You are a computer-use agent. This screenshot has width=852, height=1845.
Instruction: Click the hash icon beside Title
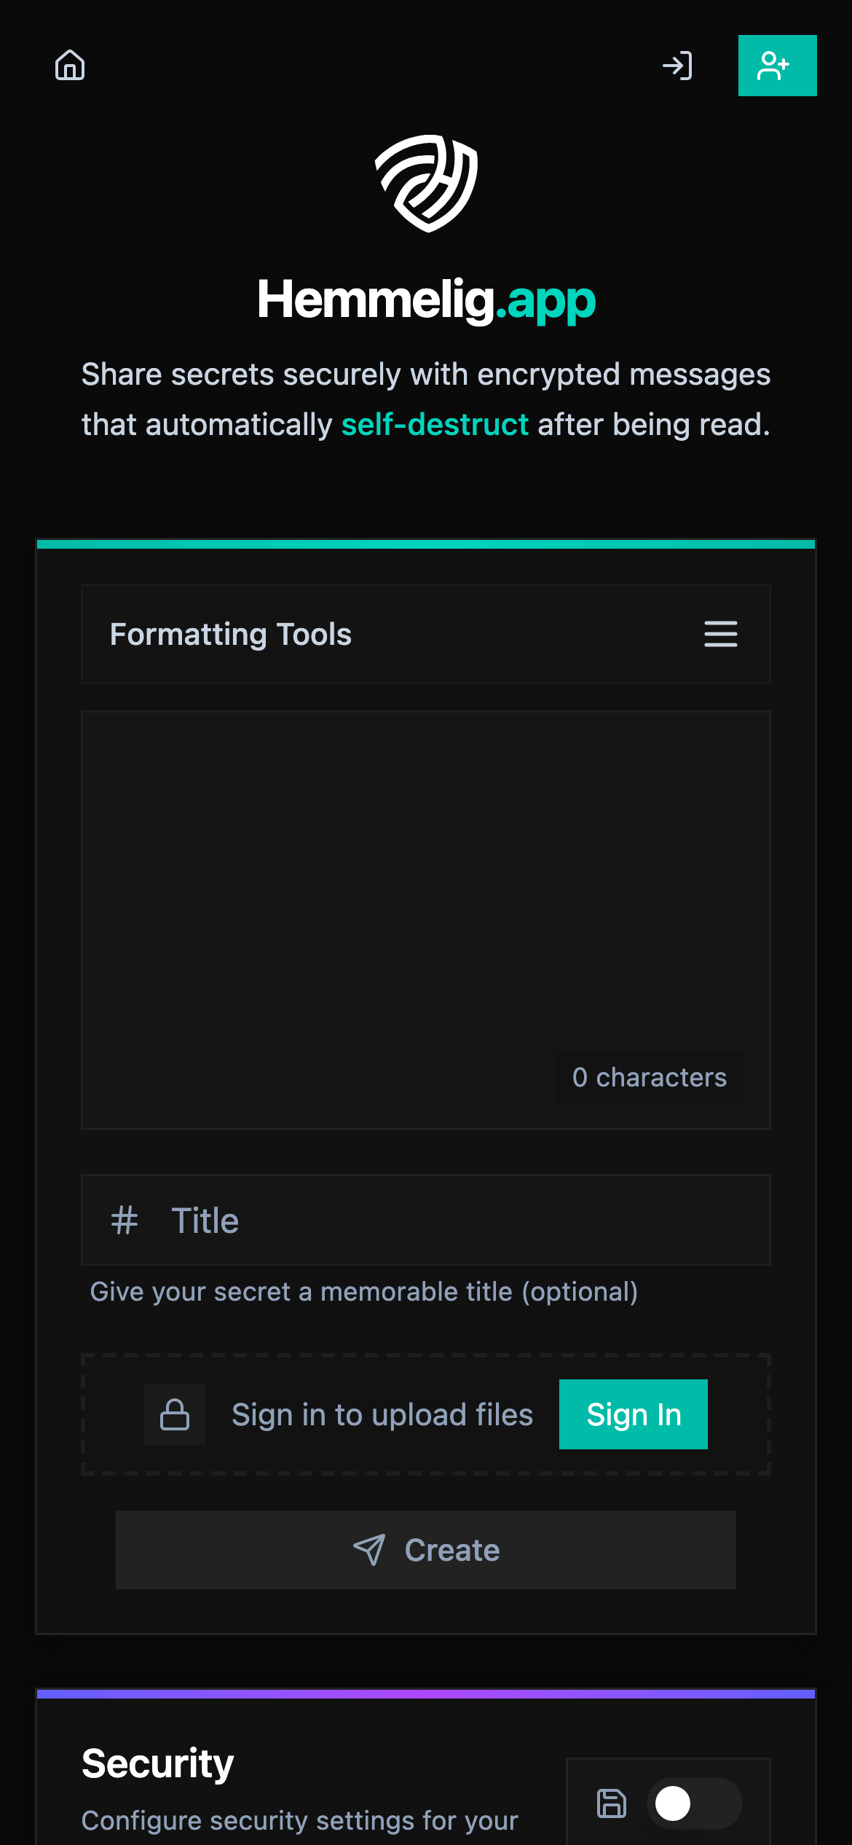pos(125,1221)
